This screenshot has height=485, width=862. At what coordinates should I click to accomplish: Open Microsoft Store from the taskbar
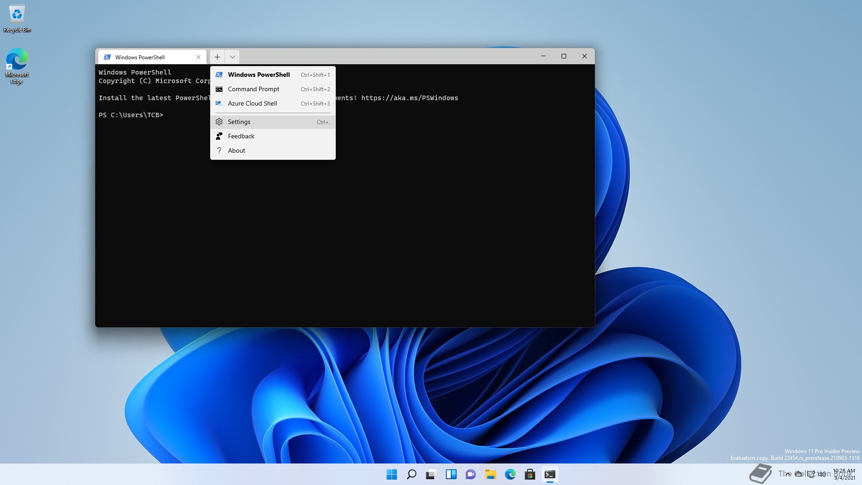click(x=530, y=474)
